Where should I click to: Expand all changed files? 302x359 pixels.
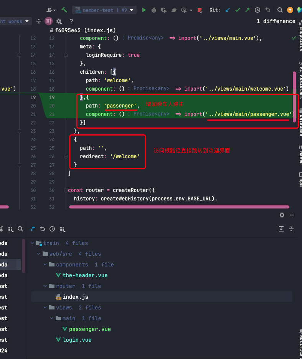click(281, 229)
